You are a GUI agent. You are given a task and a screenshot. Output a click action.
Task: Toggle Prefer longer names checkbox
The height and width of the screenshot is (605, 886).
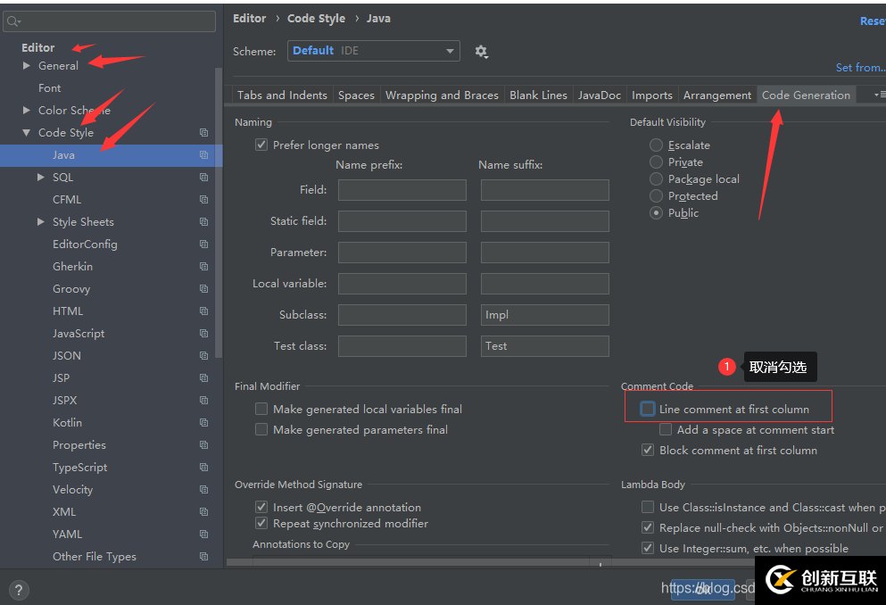[x=261, y=145]
